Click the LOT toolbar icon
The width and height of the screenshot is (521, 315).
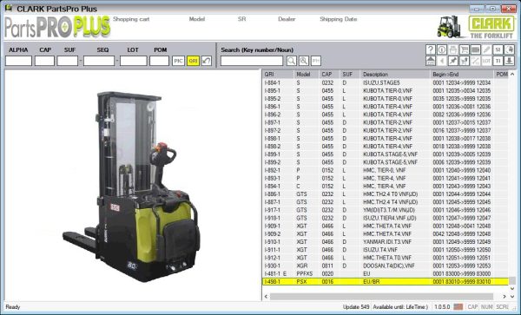[x=487, y=61]
